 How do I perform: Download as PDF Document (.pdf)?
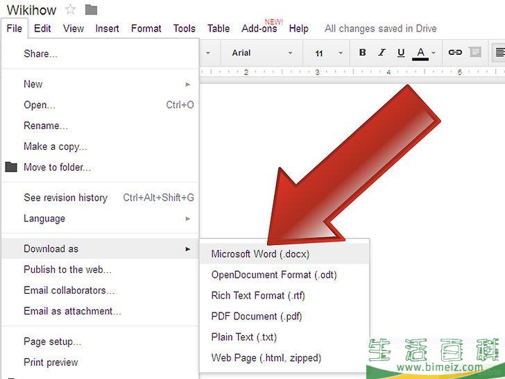coord(284,316)
